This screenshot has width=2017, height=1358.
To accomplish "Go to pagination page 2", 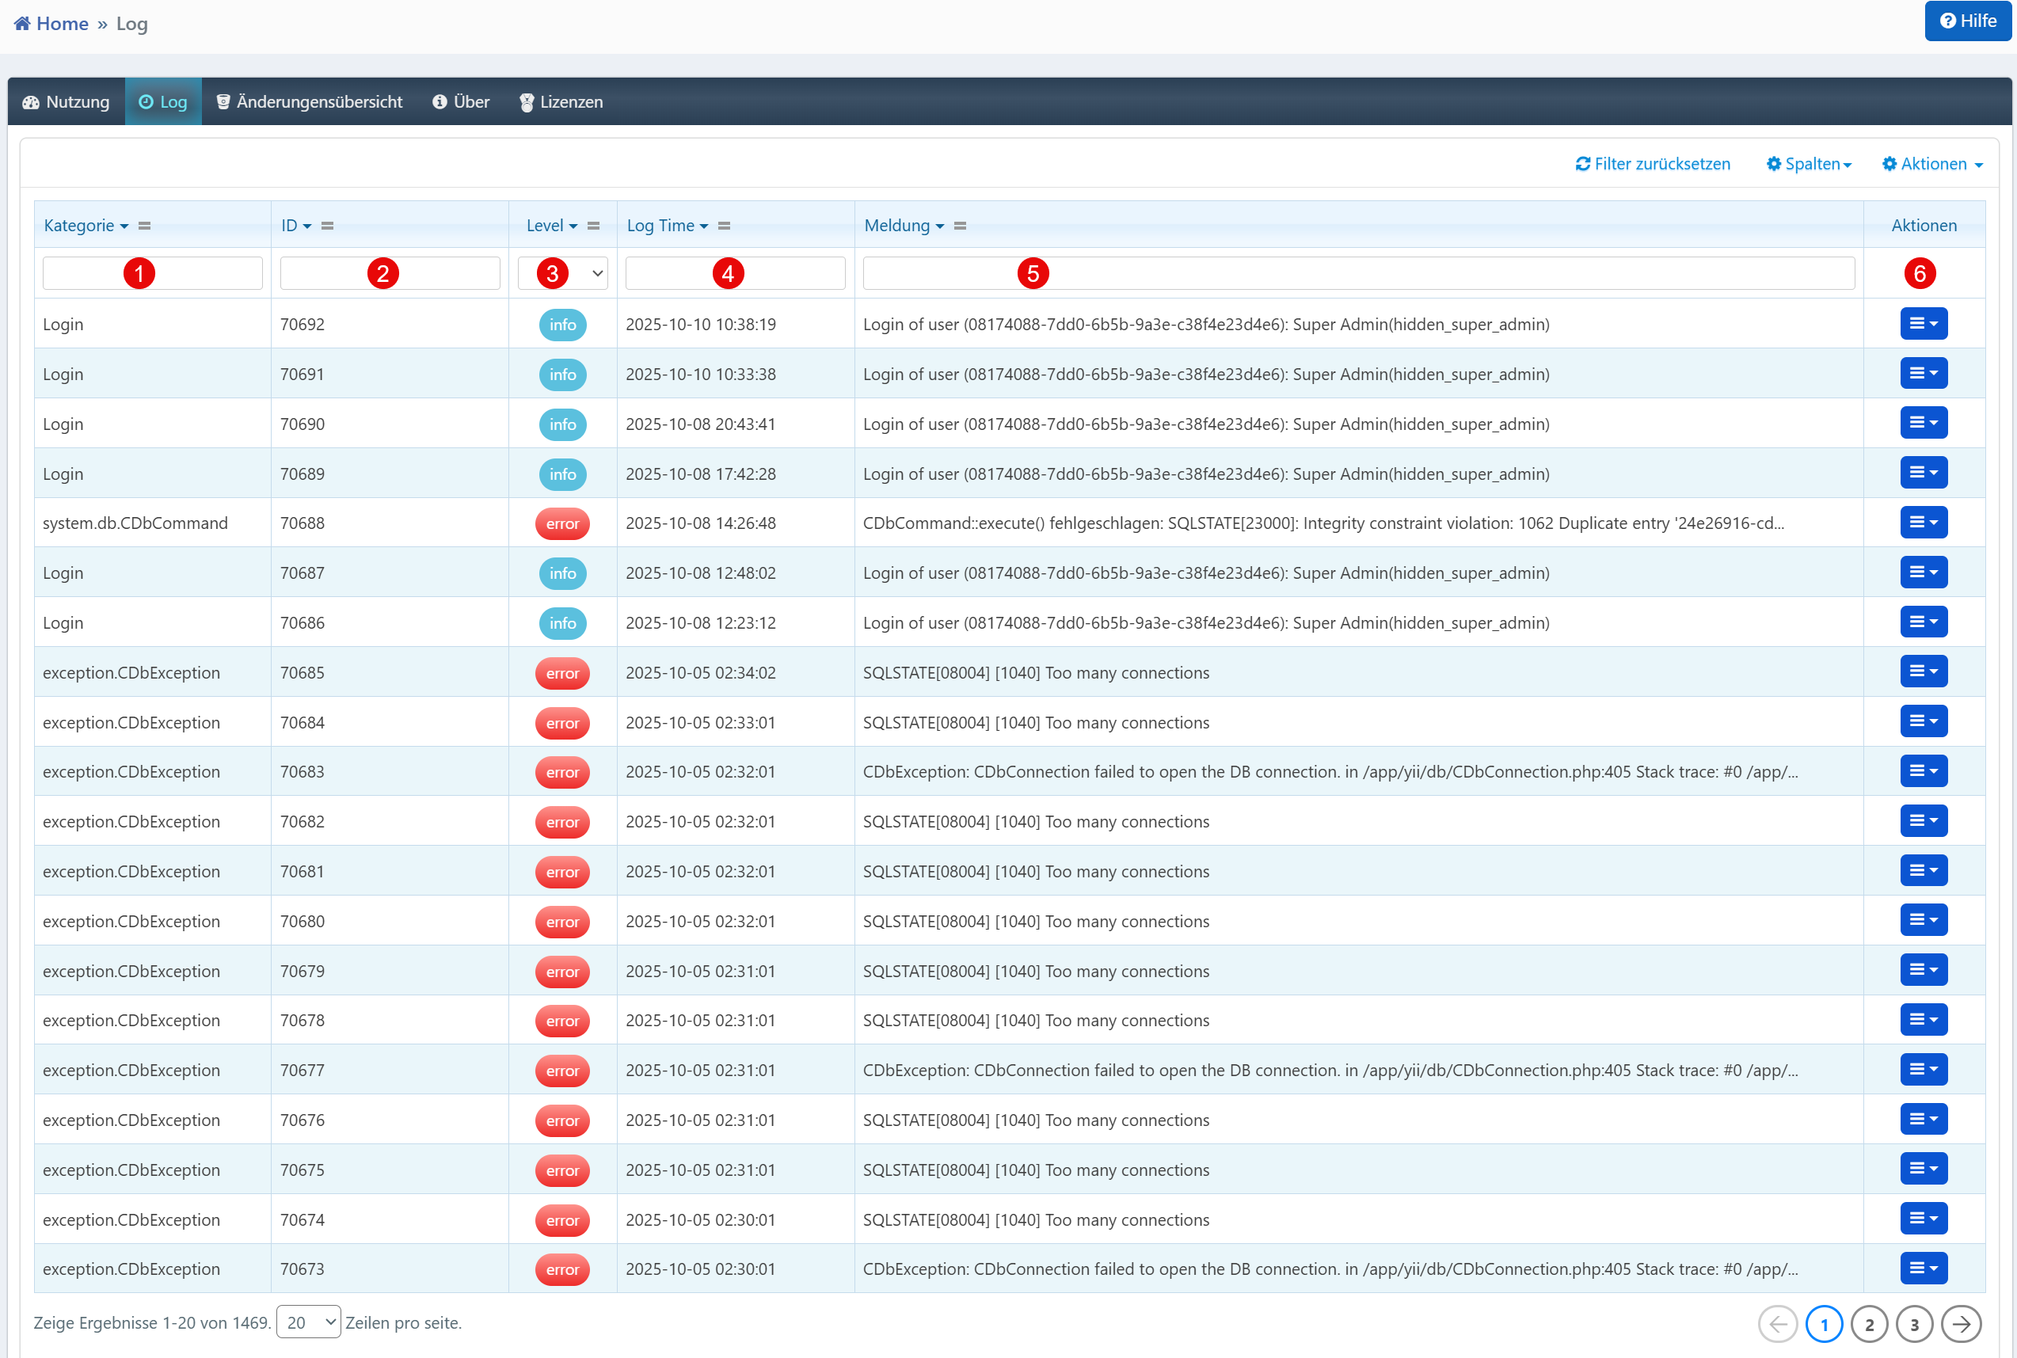I will tap(1869, 1323).
